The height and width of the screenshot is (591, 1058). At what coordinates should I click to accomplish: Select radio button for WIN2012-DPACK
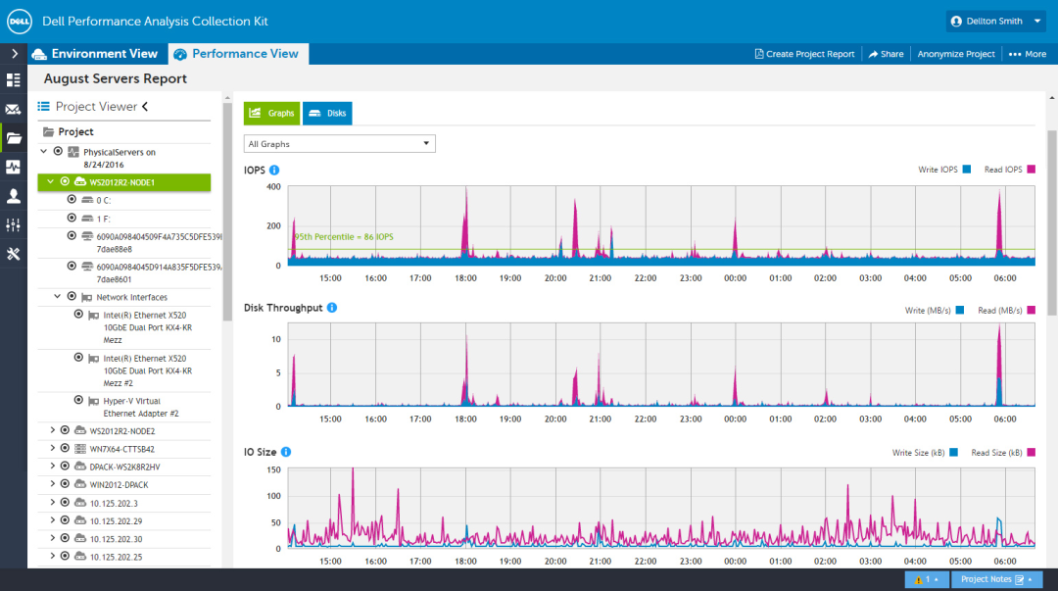click(x=65, y=483)
